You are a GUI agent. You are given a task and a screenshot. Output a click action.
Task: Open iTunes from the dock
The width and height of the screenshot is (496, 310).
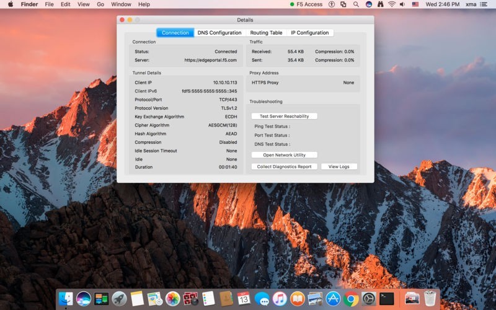click(x=280, y=299)
